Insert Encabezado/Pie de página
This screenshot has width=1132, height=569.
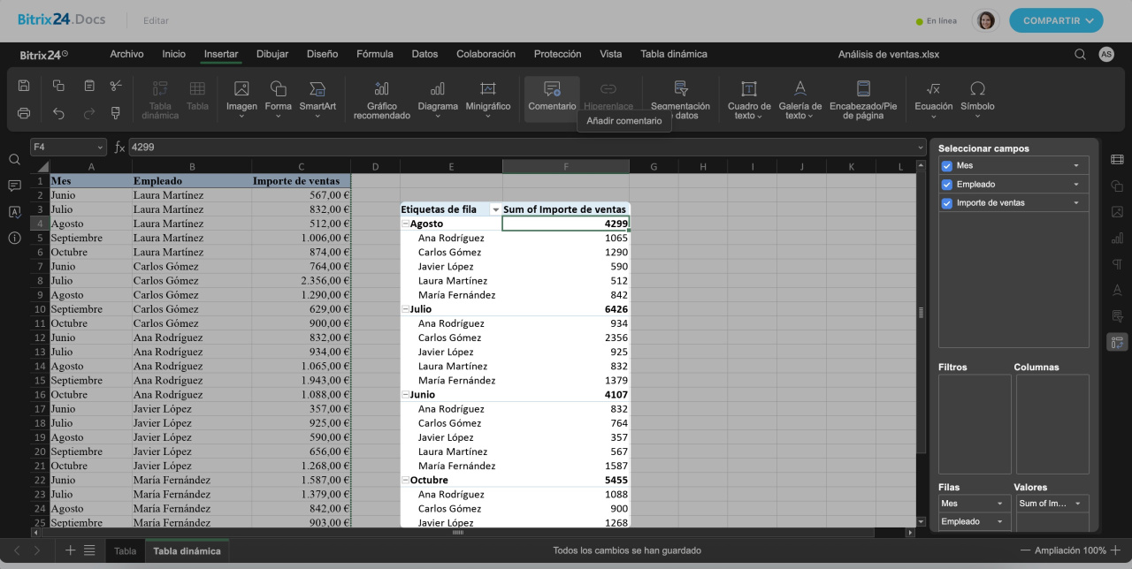862,99
